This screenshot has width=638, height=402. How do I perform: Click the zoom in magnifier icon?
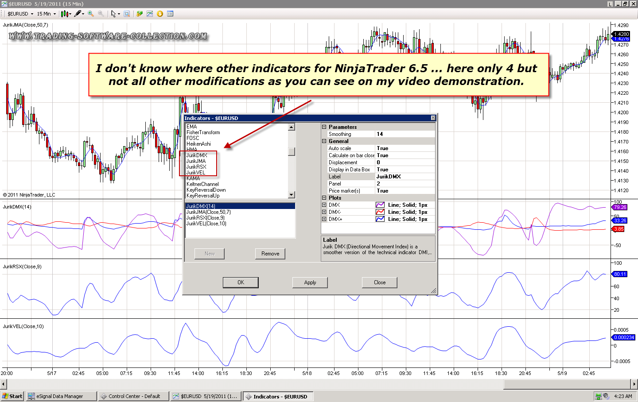point(91,14)
